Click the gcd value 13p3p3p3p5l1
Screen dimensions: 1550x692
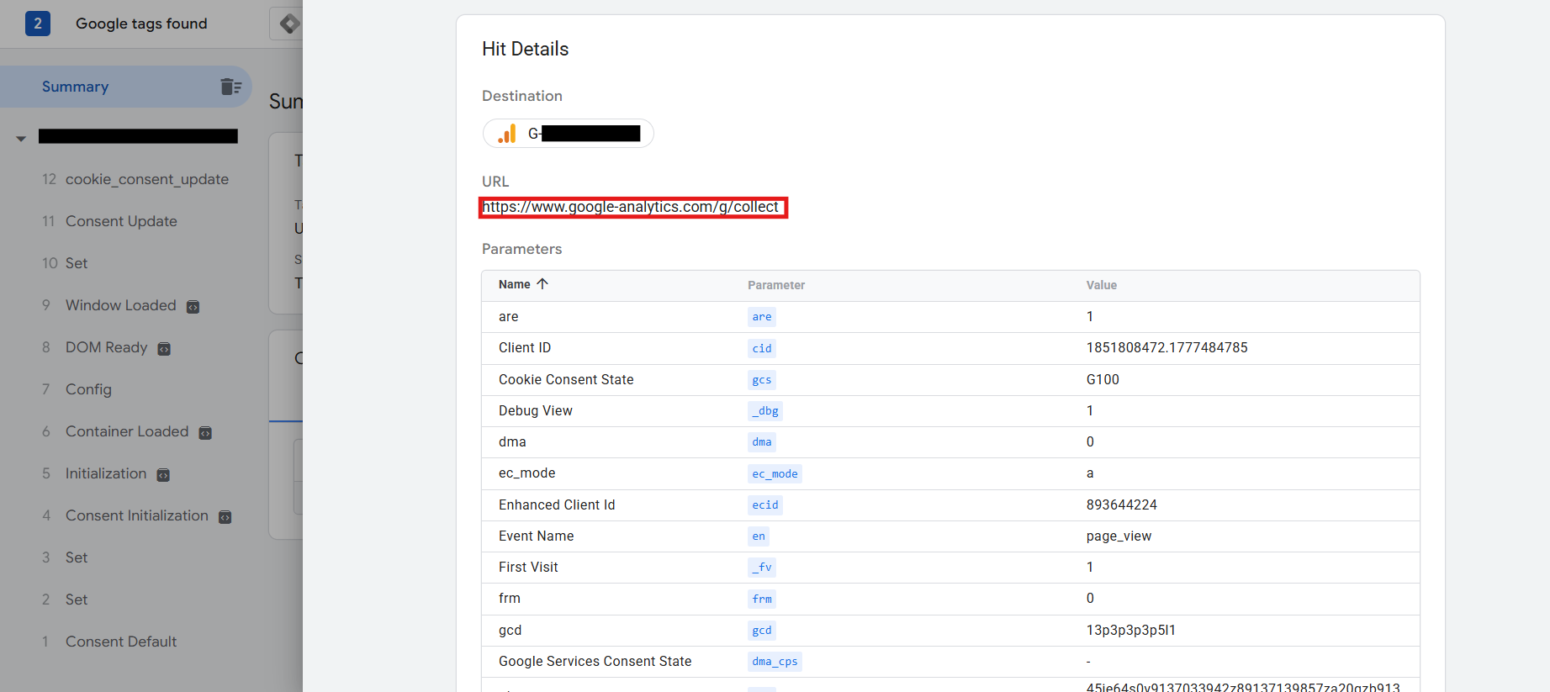(x=1130, y=631)
